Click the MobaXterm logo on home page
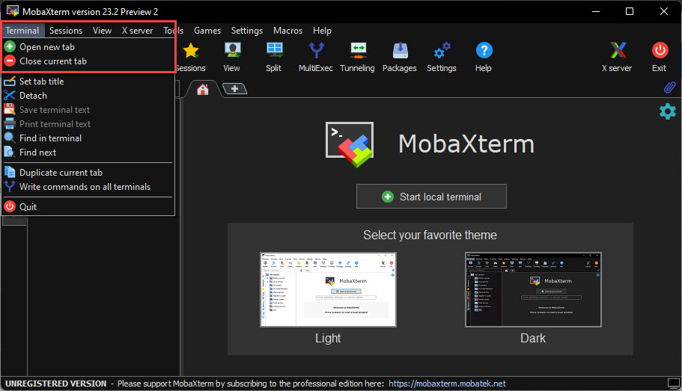The width and height of the screenshot is (682, 391). point(350,144)
